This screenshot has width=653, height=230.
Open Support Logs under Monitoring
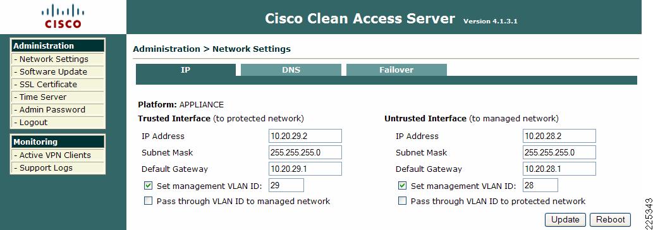pyautogui.click(x=58, y=167)
